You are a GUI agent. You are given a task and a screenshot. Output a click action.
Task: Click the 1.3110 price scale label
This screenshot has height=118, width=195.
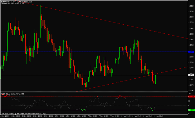[x=191, y=6]
